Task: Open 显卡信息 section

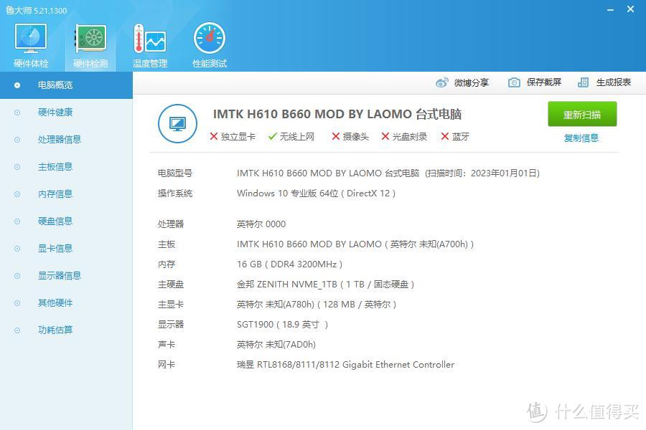Action: [x=57, y=248]
